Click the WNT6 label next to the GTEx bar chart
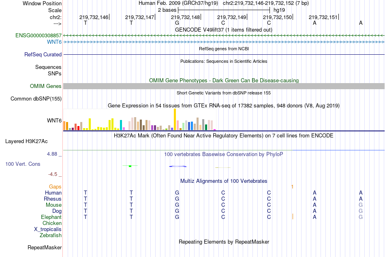385x257 pixels. point(54,121)
